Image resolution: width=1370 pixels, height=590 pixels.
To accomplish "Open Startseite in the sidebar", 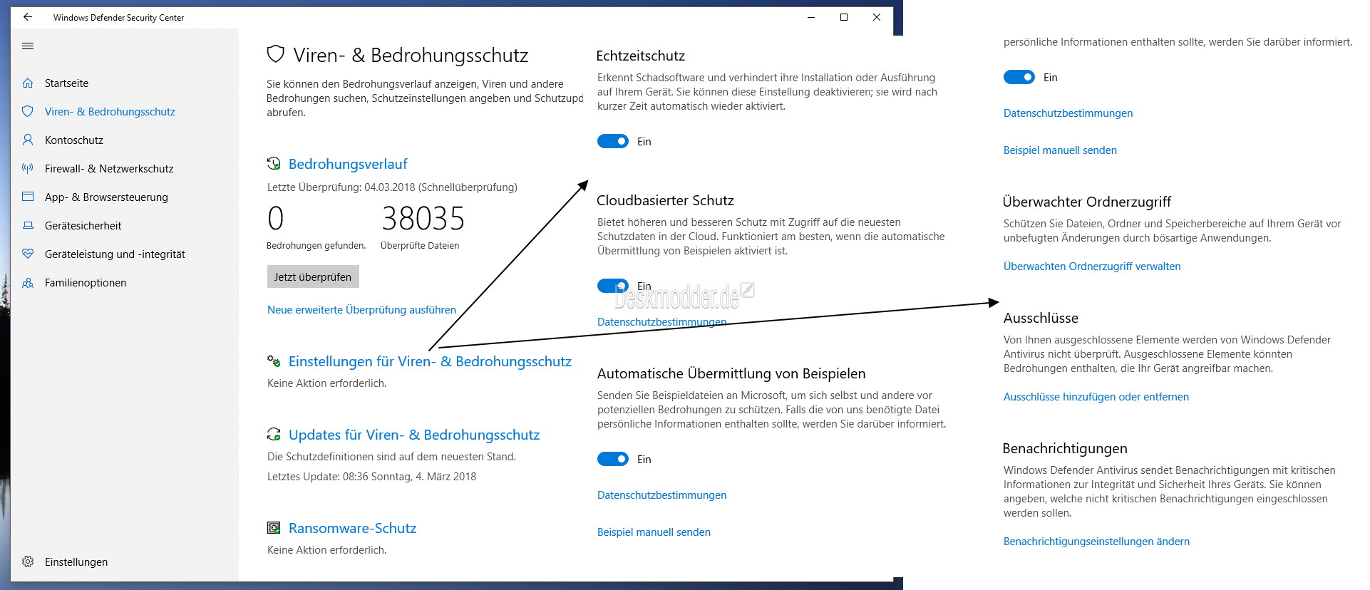I will 67,83.
